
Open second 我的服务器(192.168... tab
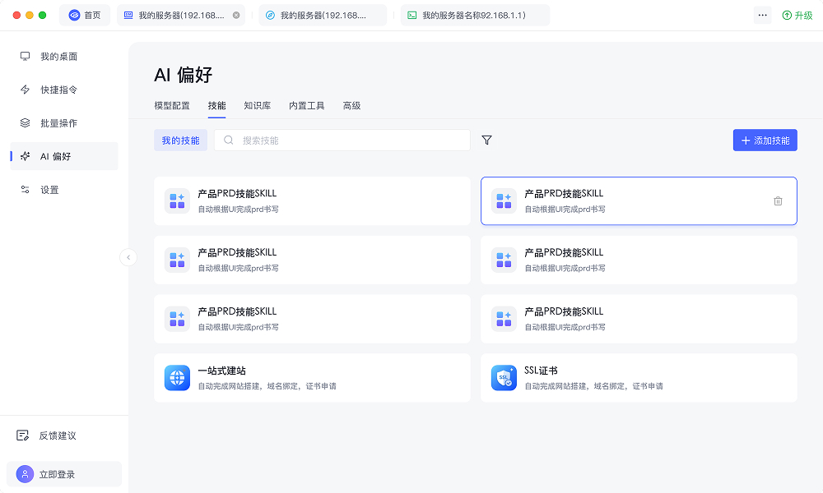pyautogui.click(x=323, y=15)
